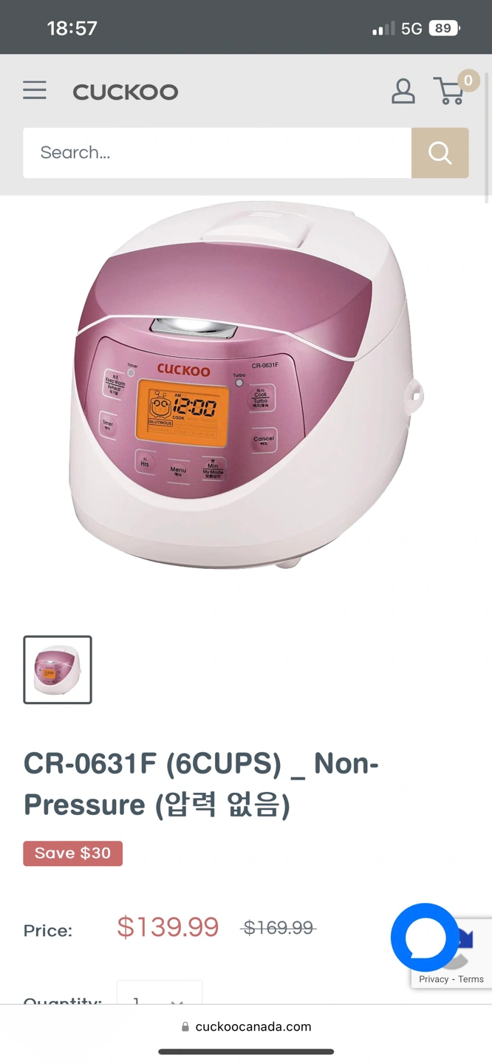
Task: Tap the CR-0631F product title
Action: pyautogui.click(x=201, y=783)
